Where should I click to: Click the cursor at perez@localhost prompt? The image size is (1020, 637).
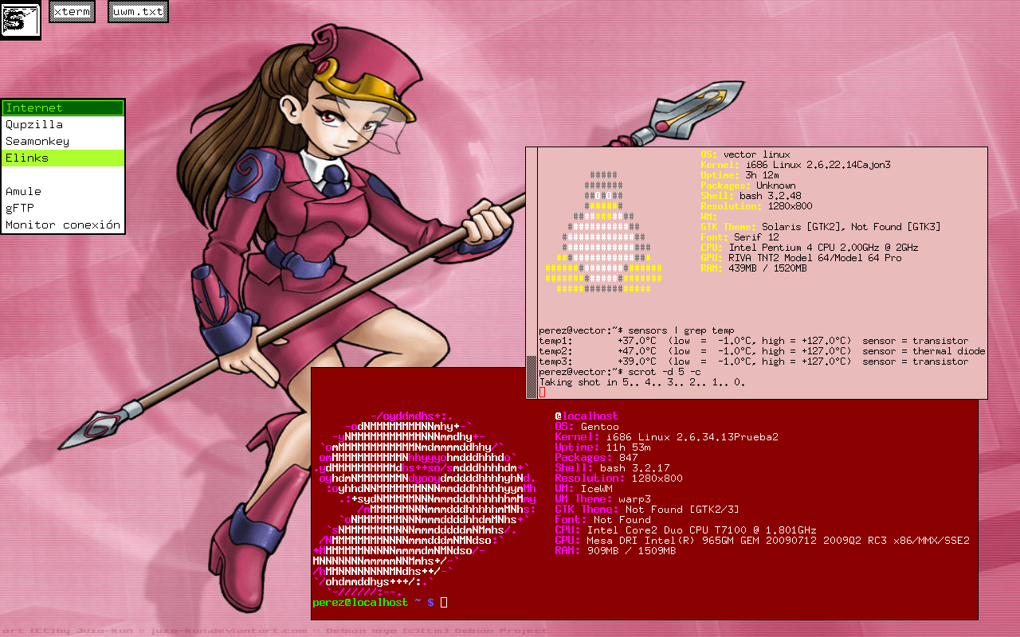pos(444,603)
